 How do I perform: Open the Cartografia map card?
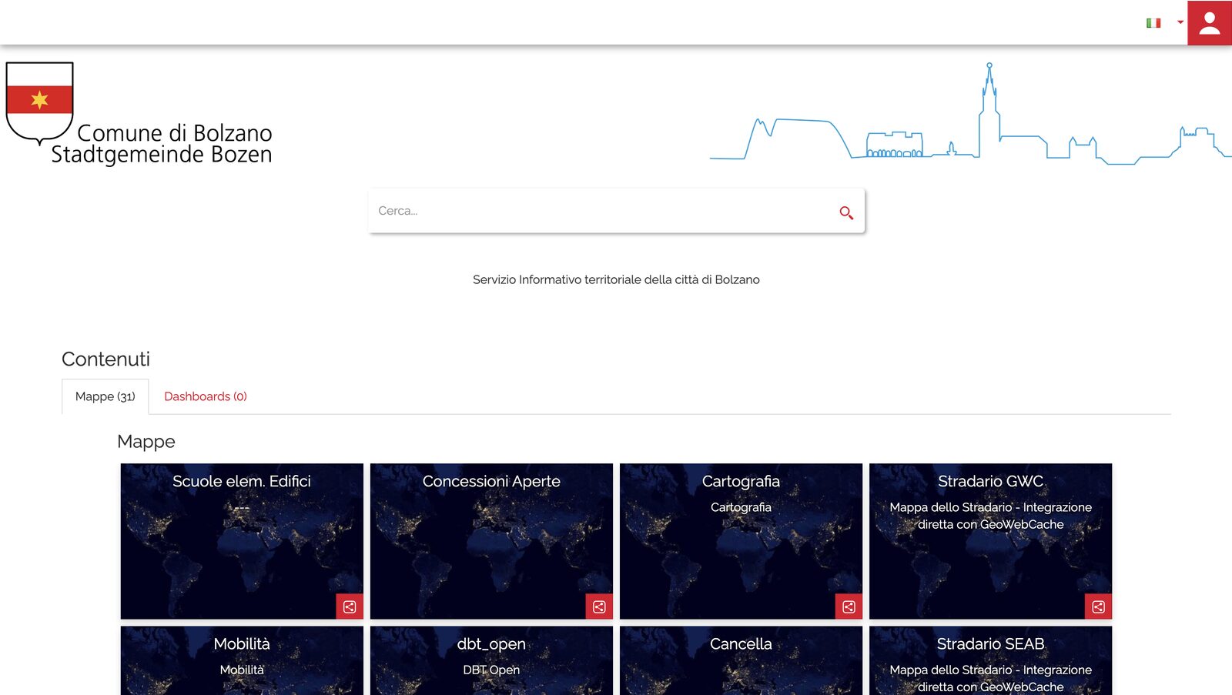[741, 541]
